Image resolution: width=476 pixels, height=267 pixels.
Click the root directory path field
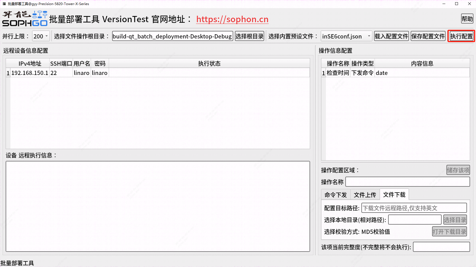point(172,36)
